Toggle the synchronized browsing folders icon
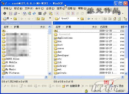This screenshot has width=129, height=94. click(51, 13)
